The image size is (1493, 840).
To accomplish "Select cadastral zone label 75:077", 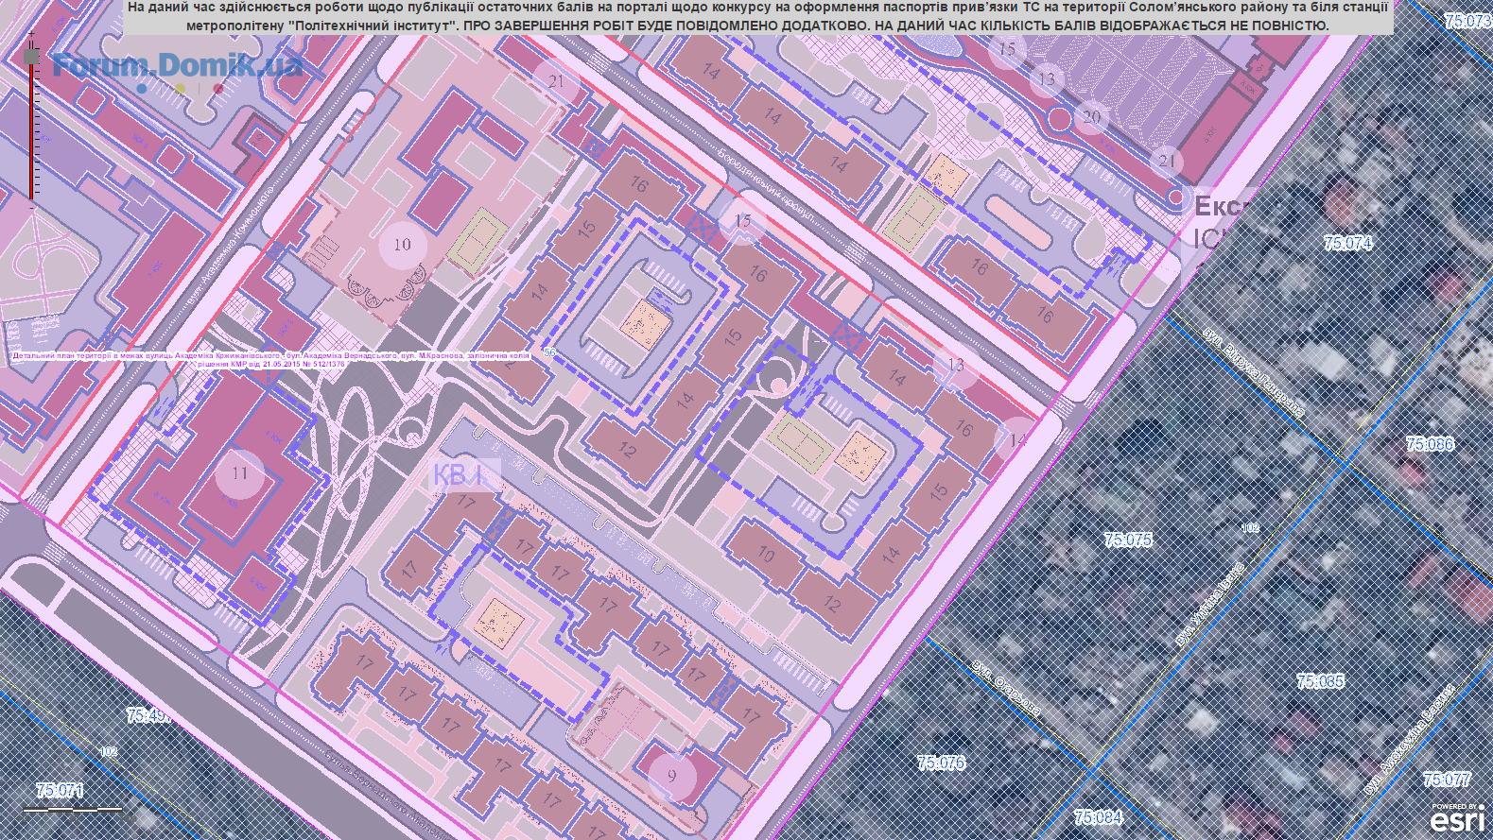I will tap(1447, 779).
